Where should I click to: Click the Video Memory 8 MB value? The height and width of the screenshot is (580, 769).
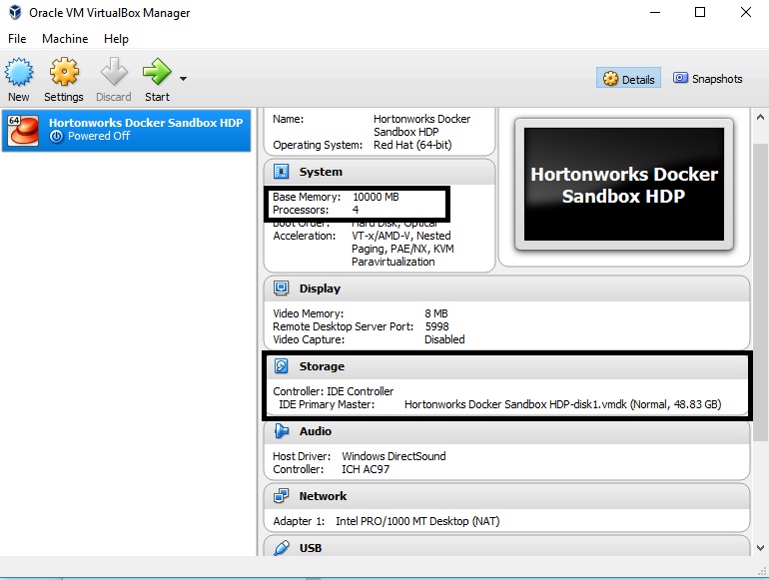pyautogui.click(x=436, y=313)
